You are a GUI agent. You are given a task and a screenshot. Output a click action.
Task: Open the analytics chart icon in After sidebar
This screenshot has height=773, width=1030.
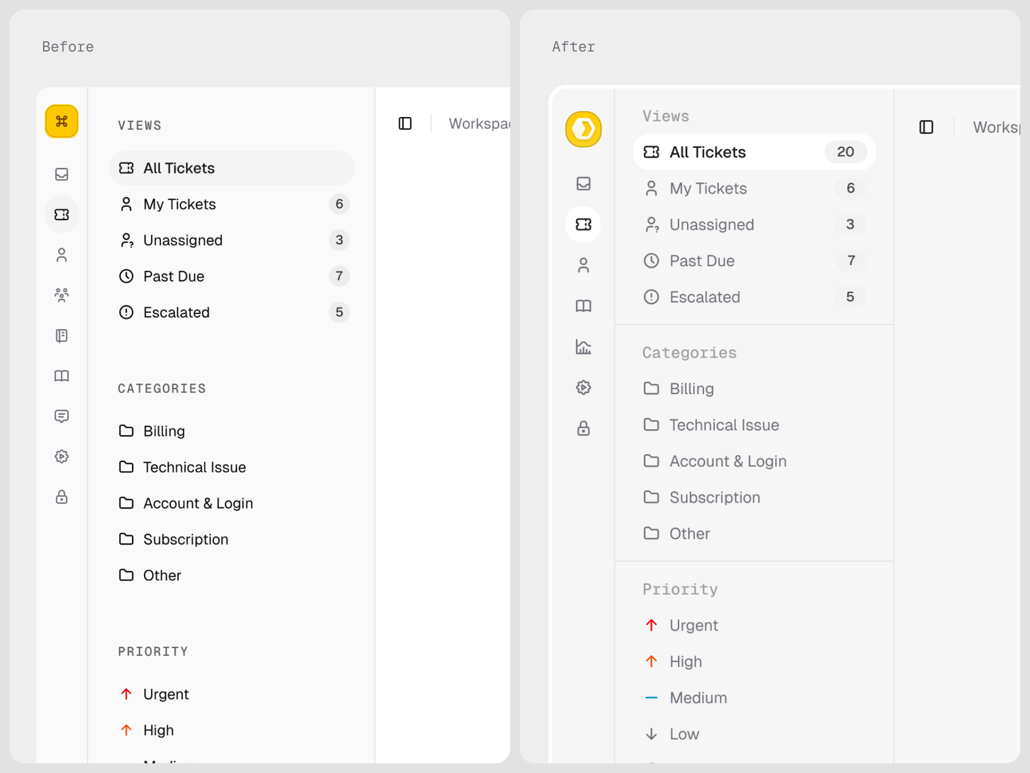[583, 347]
